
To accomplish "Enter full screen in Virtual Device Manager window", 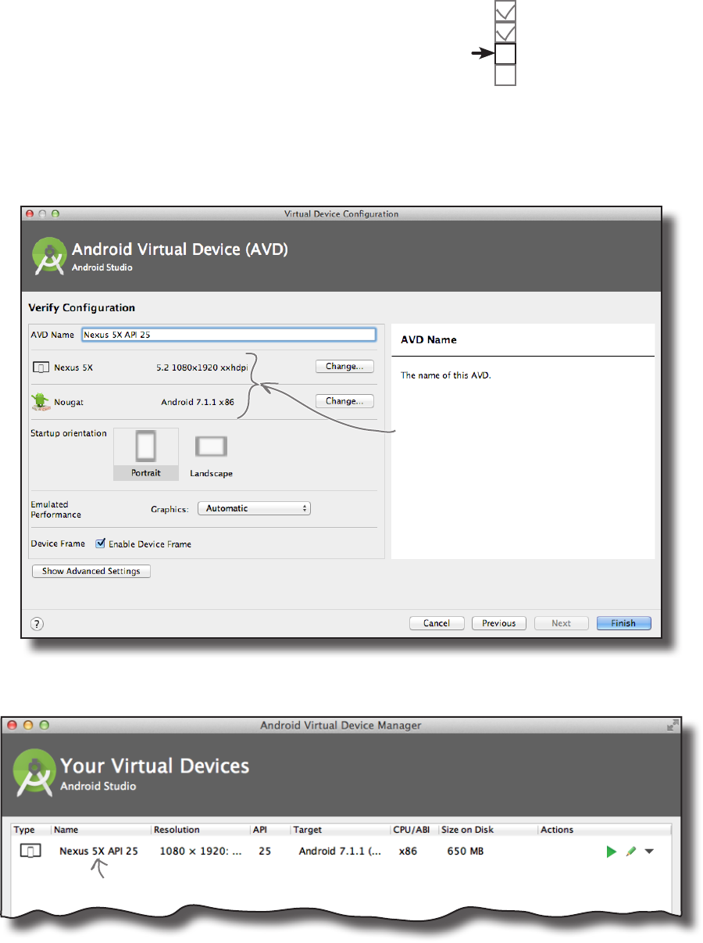I will 672,726.
